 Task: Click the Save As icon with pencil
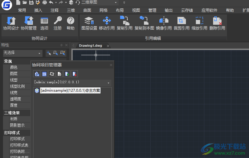point(38,2)
